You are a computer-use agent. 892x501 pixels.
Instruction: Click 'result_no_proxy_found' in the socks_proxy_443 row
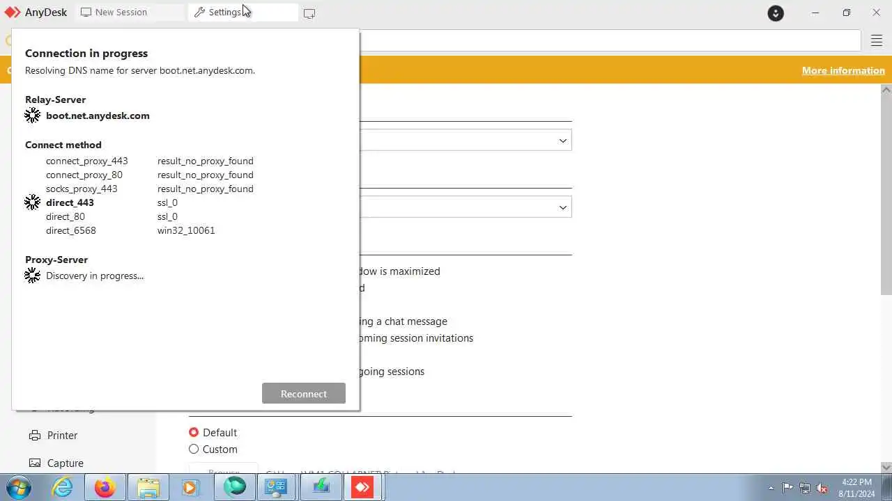(206, 189)
